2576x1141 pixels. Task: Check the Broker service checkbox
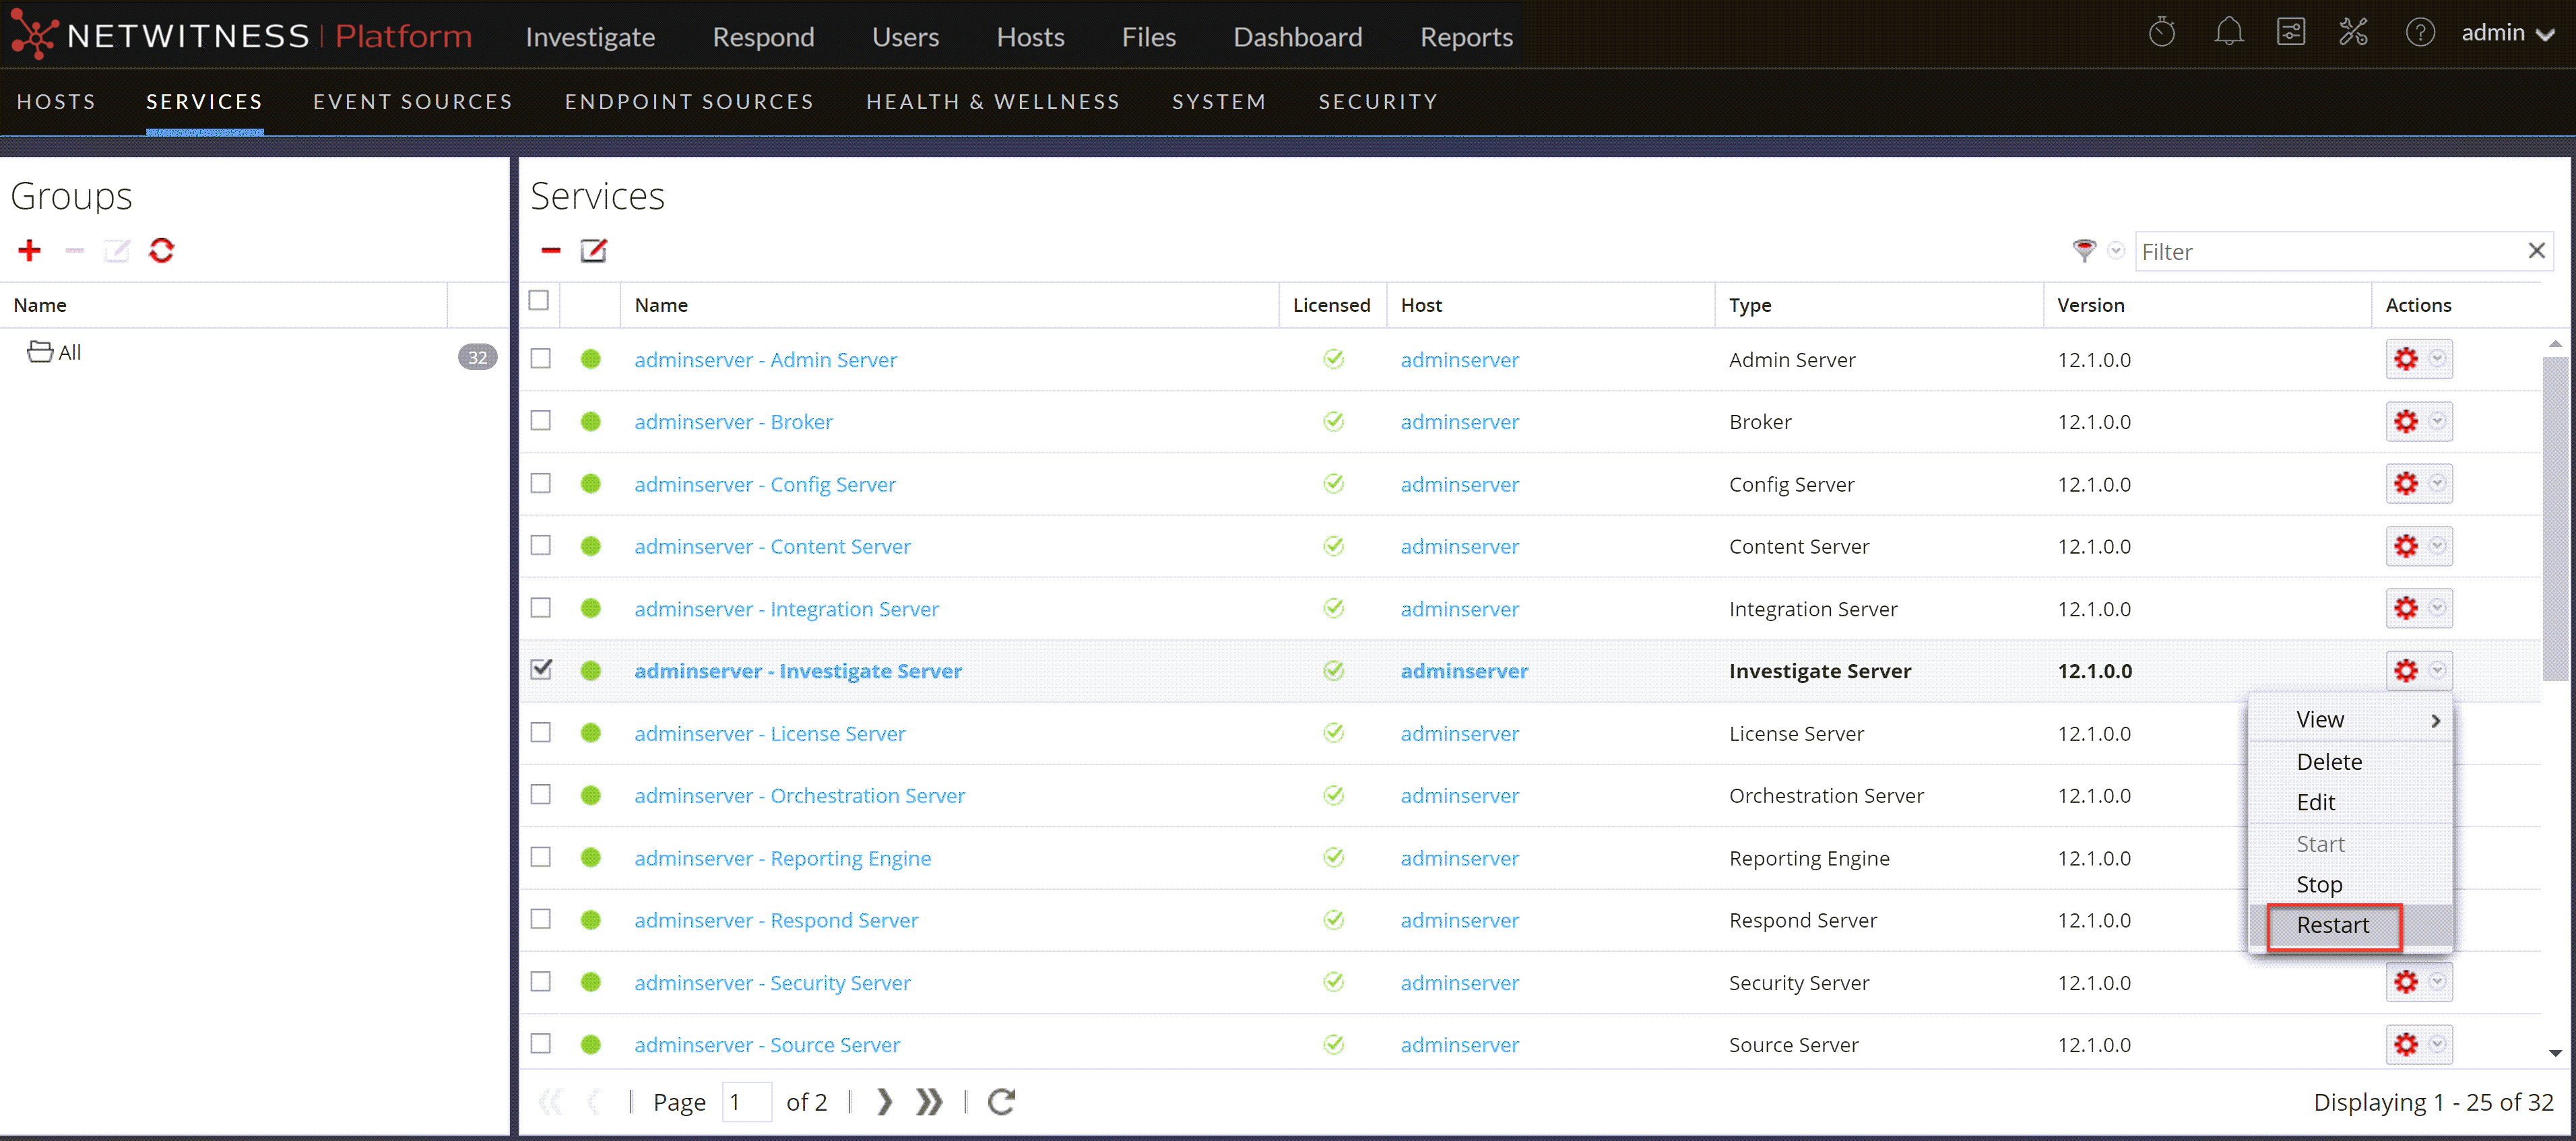tap(541, 421)
